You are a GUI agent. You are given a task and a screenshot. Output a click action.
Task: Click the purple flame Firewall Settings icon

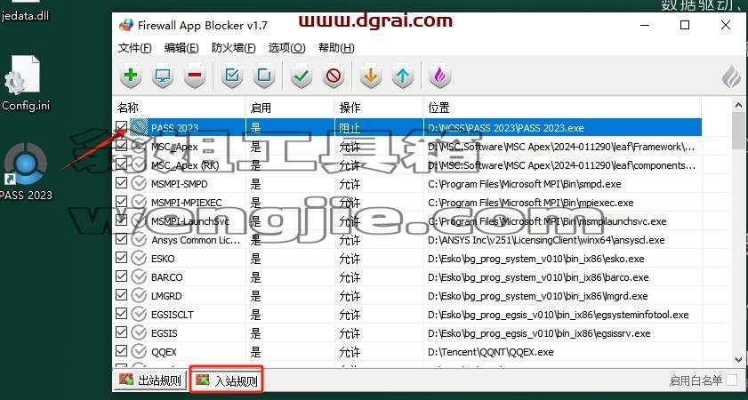click(x=440, y=76)
